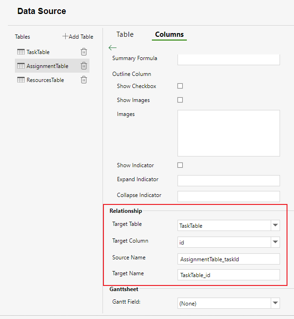Click the Summary Formula input field
This screenshot has height=319, width=294.
pos(229,60)
